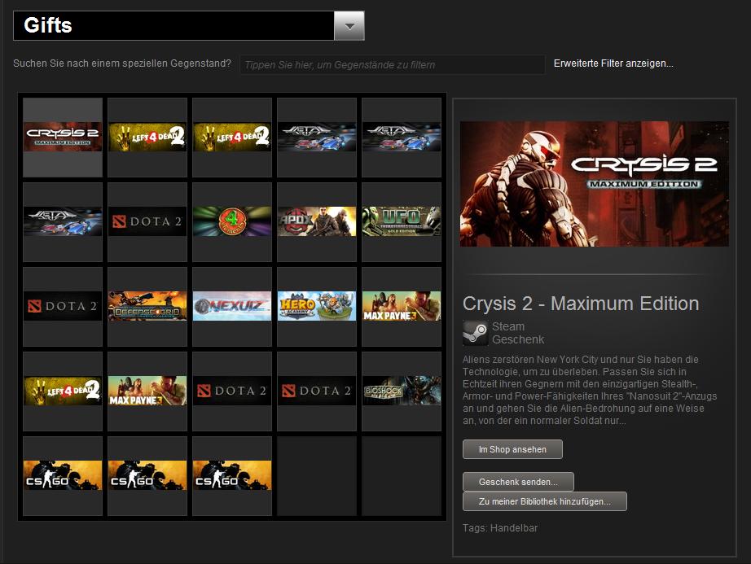This screenshot has width=751, height=564.
Task: Select the 4 Elements gift
Action: coord(232,222)
